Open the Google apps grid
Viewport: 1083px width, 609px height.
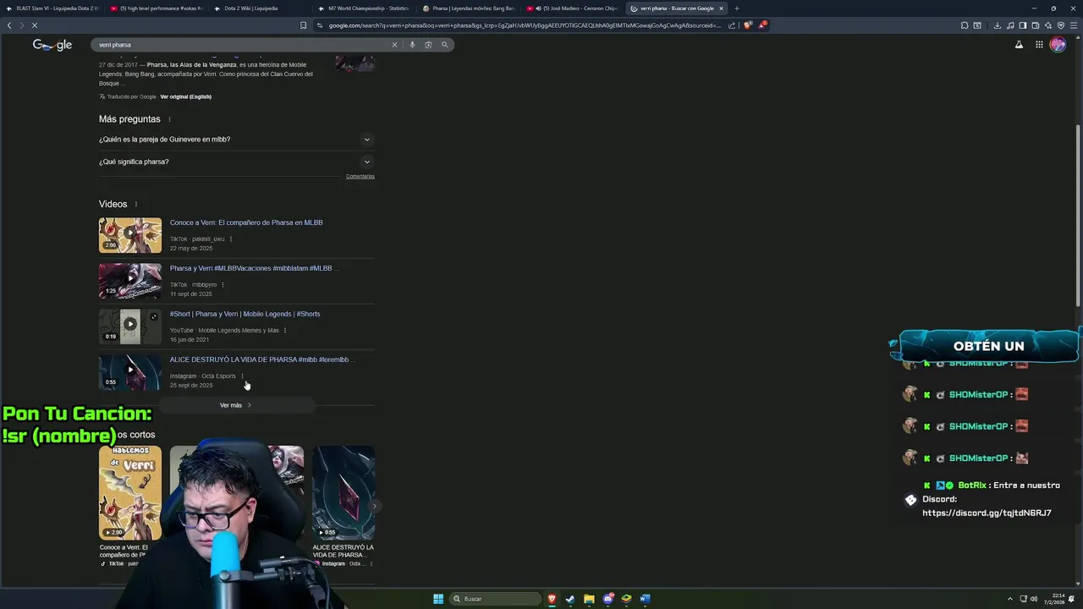(1039, 45)
